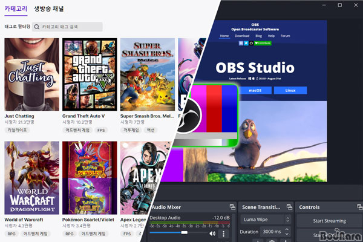Image resolution: width=363 pixels, height=242 pixels.
Task: Select the 액션 tag under Super Smash Bros.
Action: [x=151, y=130]
